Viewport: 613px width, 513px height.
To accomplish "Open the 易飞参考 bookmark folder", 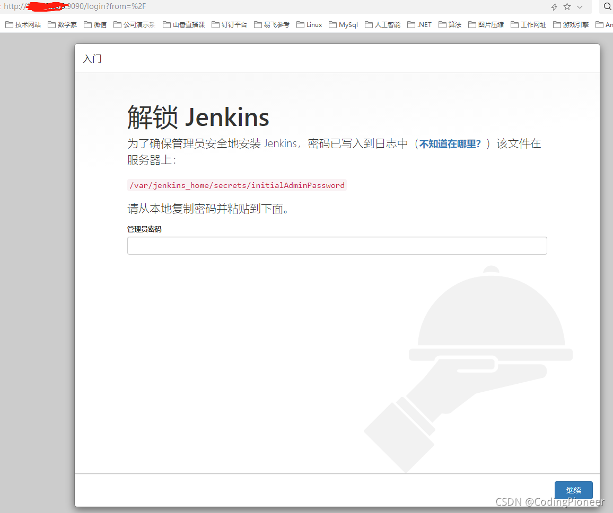I will coord(272,24).
